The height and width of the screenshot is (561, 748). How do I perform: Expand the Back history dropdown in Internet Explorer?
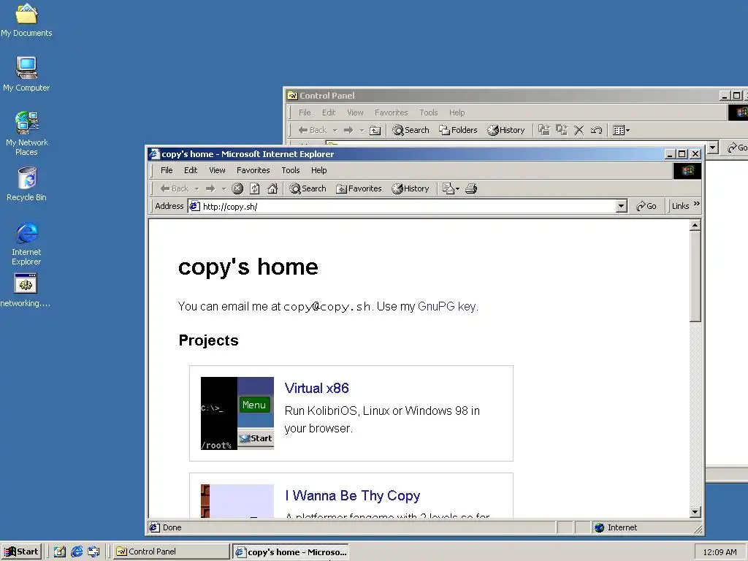click(x=196, y=189)
